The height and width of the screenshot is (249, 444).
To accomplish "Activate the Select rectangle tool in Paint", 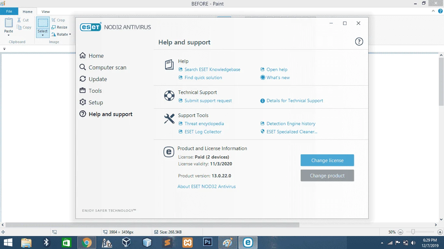I will click(x=43, y=23).
